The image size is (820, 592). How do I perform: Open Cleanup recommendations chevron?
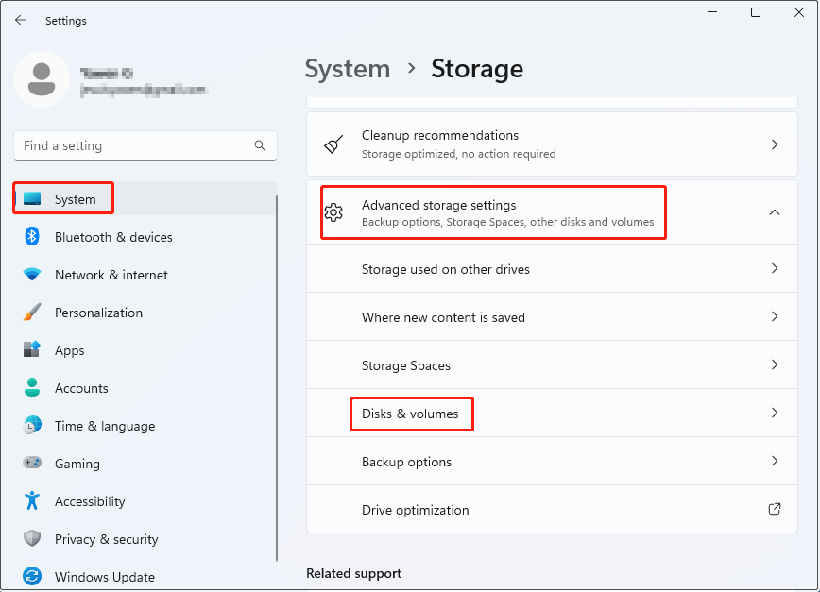coord(775,144)
